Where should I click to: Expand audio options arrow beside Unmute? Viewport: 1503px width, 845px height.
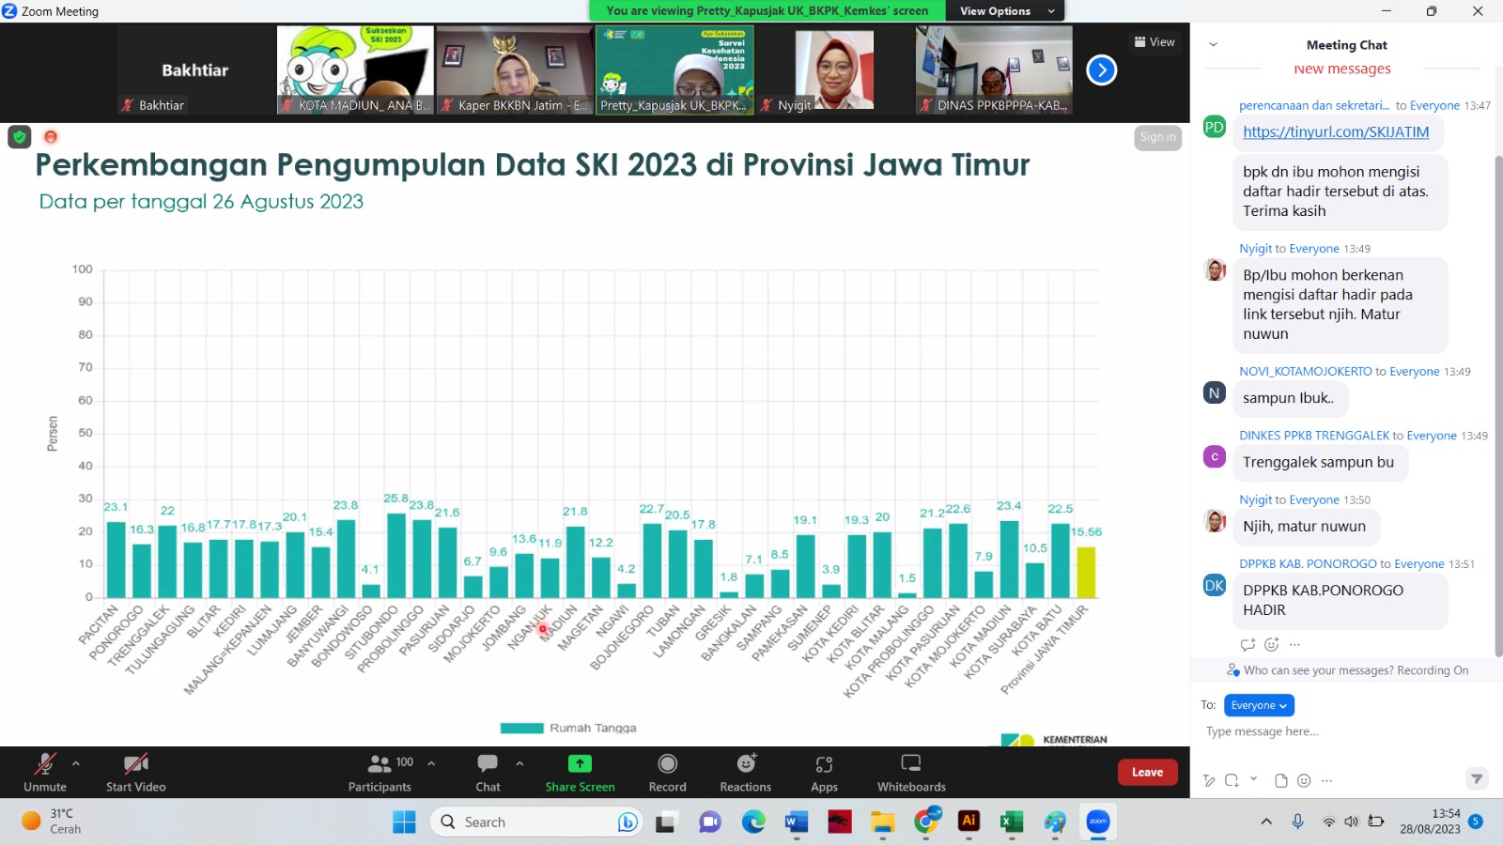click(76, 763)
